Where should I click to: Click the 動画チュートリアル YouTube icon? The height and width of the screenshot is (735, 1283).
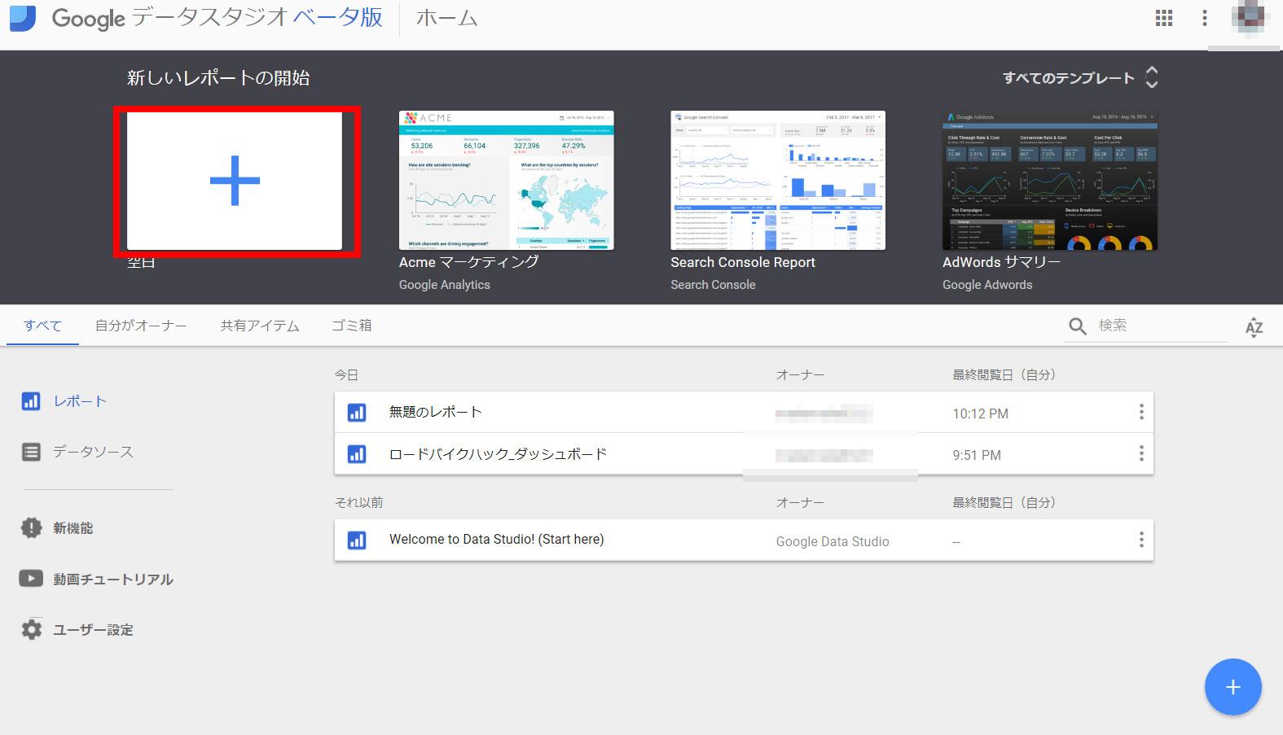tap(31, 579)
